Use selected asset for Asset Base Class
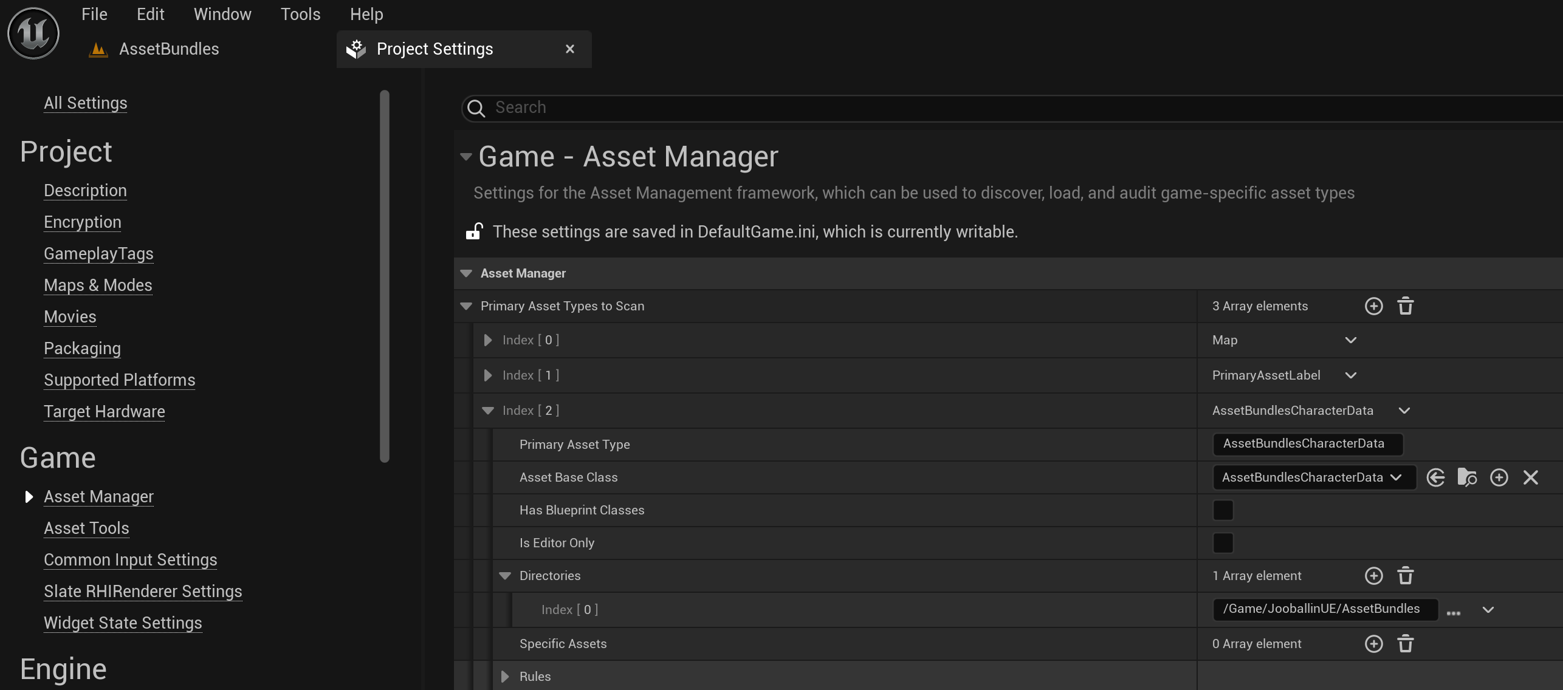1563x690 pixels. [1435, 477]
